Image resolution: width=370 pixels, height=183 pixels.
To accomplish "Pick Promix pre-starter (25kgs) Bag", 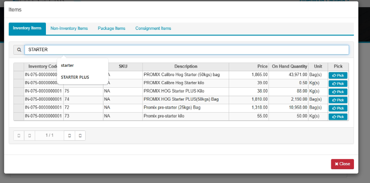I will click(338, 108).
